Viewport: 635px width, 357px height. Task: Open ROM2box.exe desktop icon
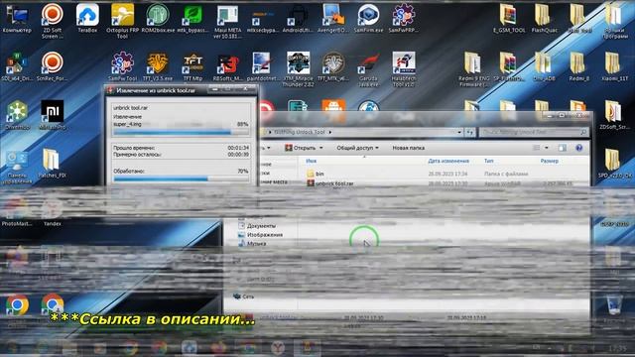[x=158, y=18]
